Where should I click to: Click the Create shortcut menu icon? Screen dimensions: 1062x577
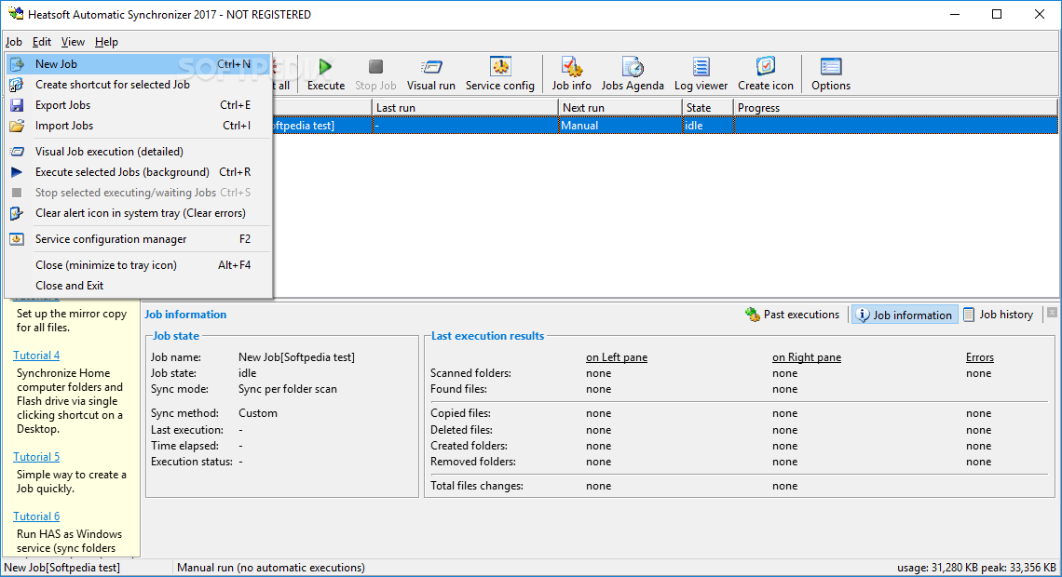click(x=17, y=85)
